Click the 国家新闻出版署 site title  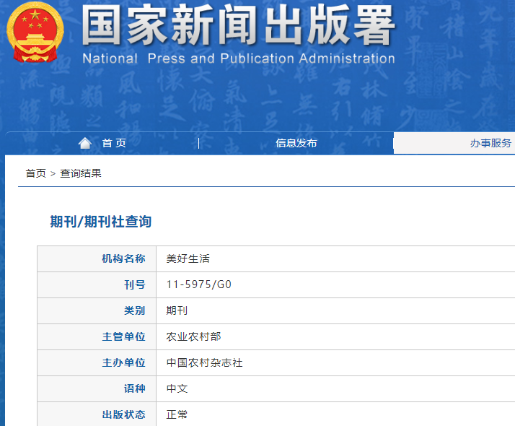tap(238, 27)
